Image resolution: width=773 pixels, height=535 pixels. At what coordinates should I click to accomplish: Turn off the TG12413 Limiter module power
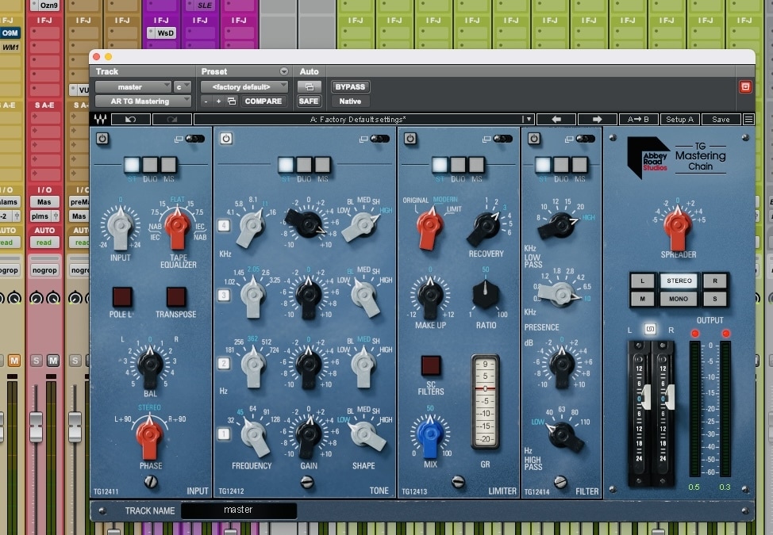pyautogui.click(x=410, y=138)
